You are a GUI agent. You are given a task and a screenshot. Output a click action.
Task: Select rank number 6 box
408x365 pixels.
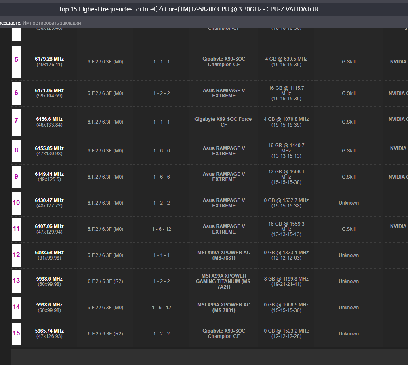point(16,93)
